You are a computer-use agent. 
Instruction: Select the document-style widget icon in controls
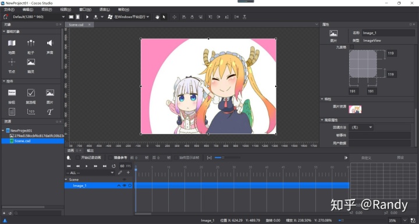[x=12, y=111]
